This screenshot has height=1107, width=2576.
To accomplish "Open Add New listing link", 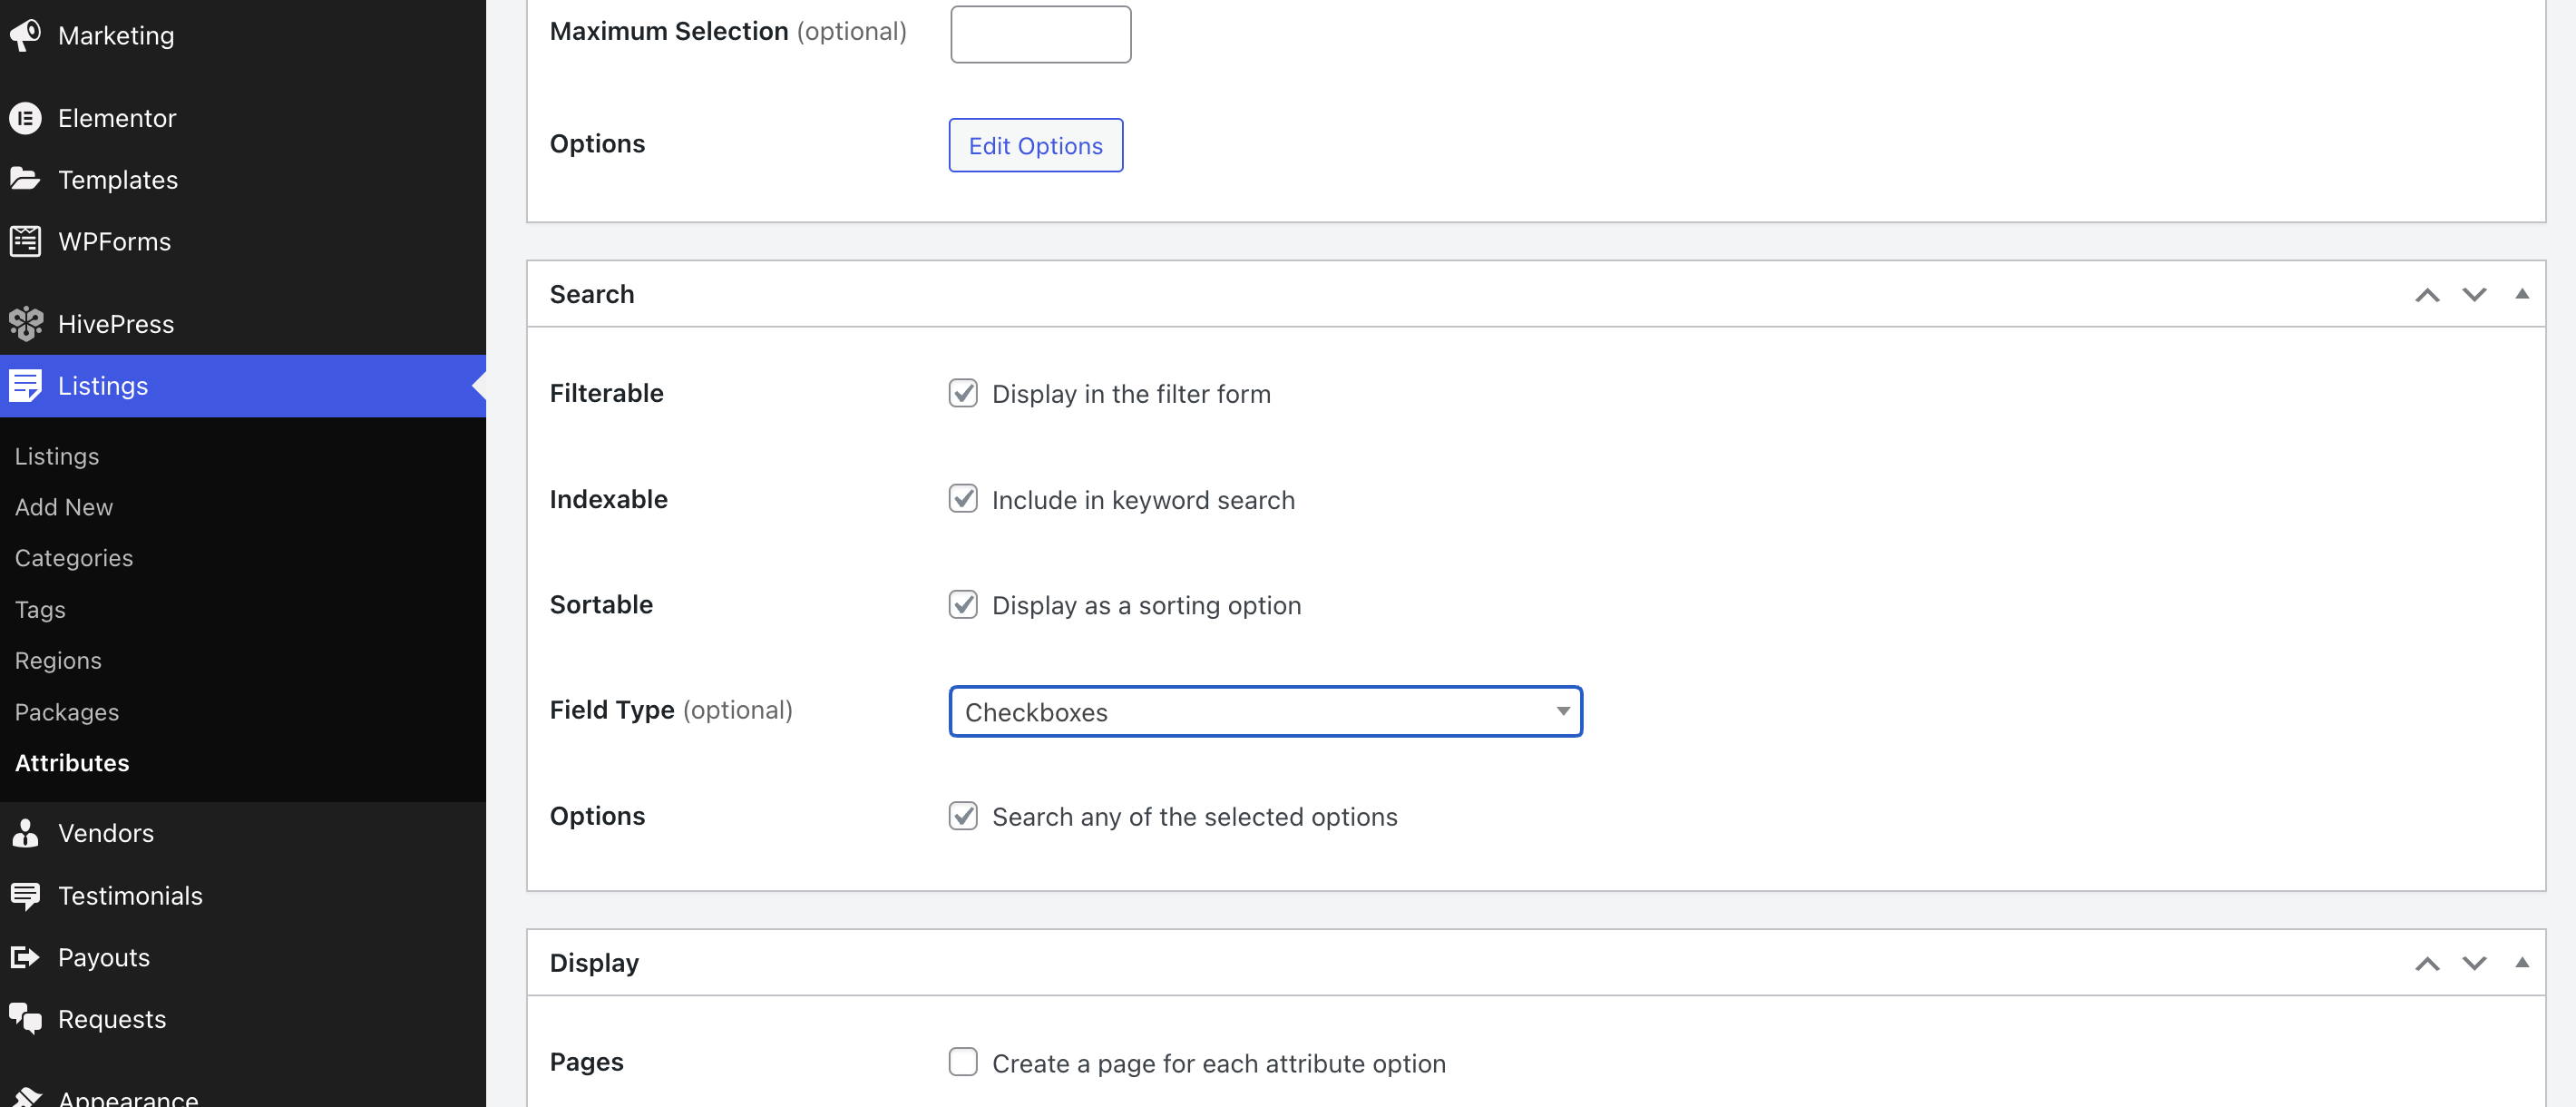I will tap(64, 507).
